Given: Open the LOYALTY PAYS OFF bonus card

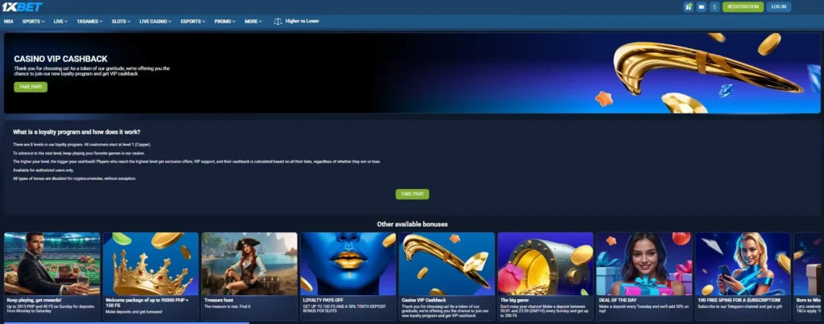Looking at the screenshot, I should click(348, 277).
